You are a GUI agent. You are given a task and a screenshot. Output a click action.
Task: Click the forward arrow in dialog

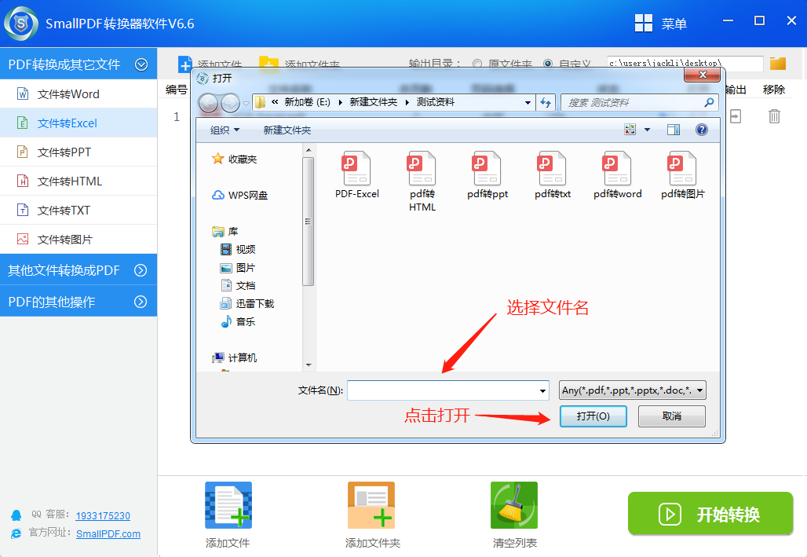[x=230, y=103]
